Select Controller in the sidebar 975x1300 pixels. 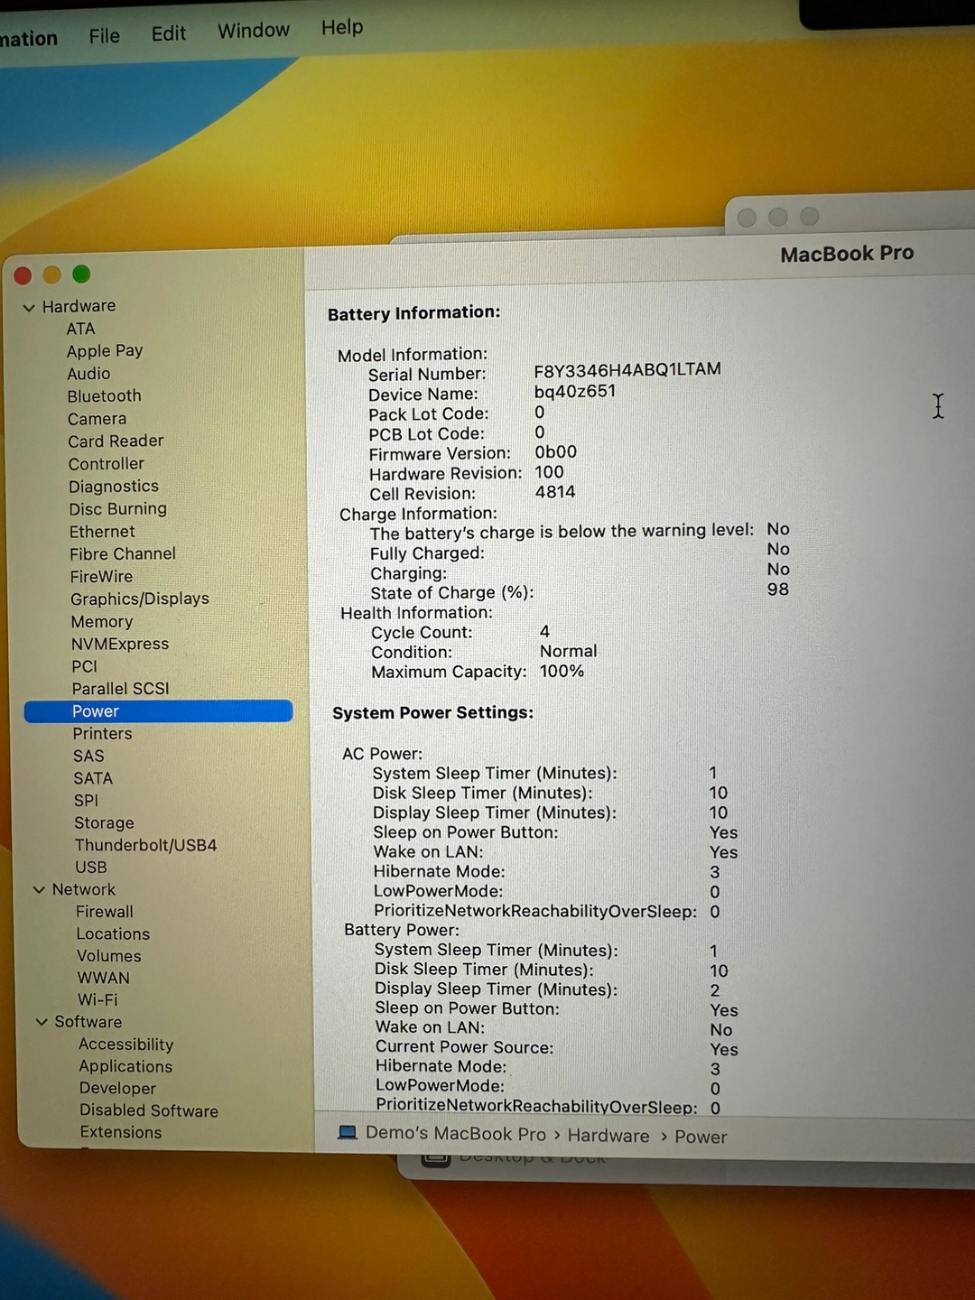click(106, 463)
